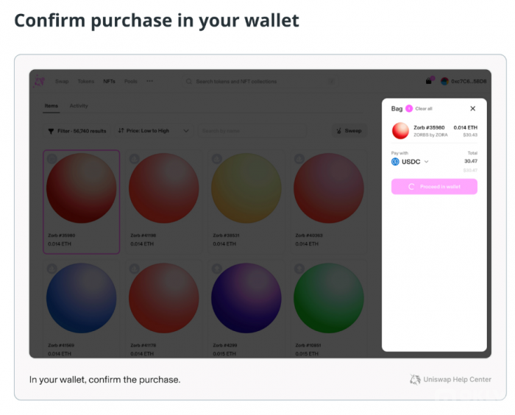The width and height of the screenshot is (515, 415).
Task: Click the Sweep broom button
Action: [x=349, y=131]
